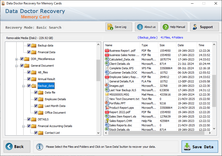Sort files by the Date column header

(187, 45)
